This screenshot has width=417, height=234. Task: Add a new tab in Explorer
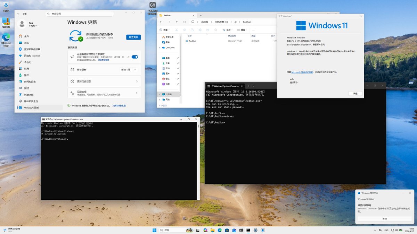(x=201, y=16)
